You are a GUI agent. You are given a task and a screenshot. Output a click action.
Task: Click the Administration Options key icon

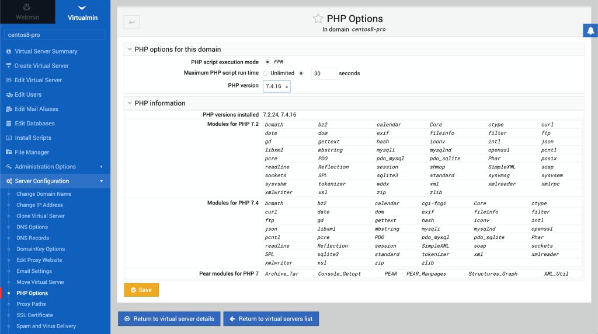[x=9, y=167]
